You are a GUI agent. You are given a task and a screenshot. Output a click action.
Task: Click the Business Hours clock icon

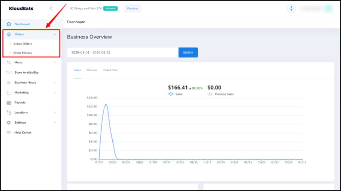9,83
